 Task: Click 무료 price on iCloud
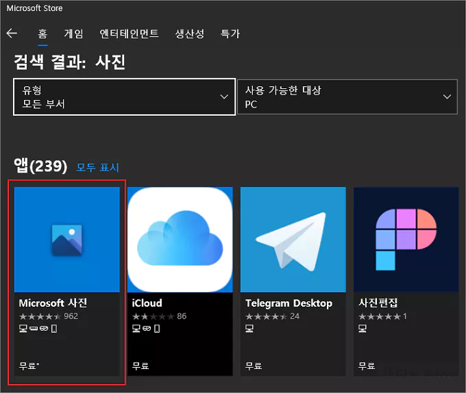click(140, 366)
